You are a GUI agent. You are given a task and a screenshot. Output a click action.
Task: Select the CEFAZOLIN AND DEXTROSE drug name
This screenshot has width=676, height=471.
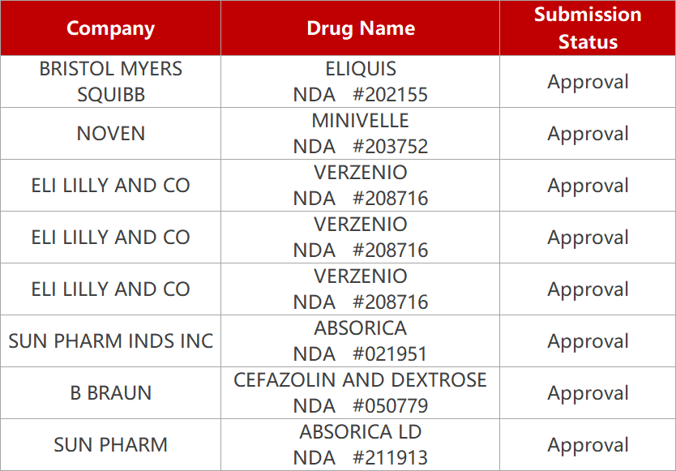(x=360, y=380)
